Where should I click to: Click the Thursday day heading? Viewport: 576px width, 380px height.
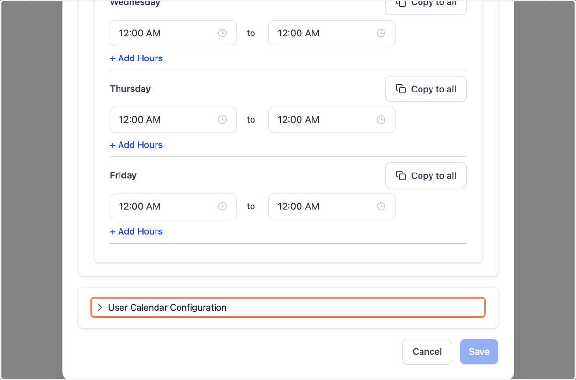click(130, 89)
